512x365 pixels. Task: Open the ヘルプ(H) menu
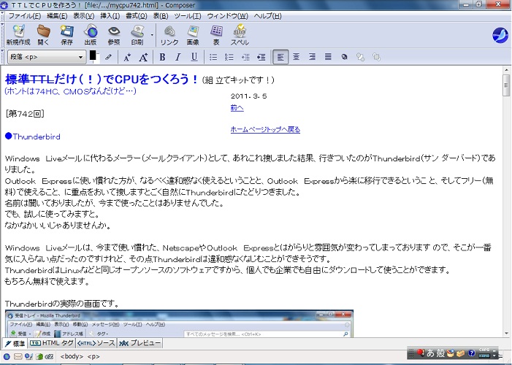[x=268, y=16]
